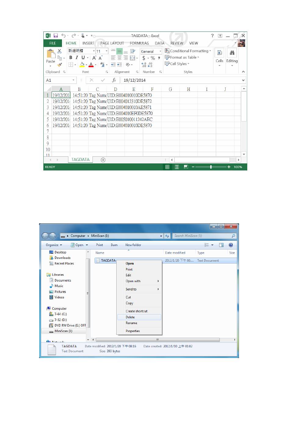290x422 pixels.
Task: Open Conditional Formatting dropdown
Action: pyautogui.click(x=188, y=51)
